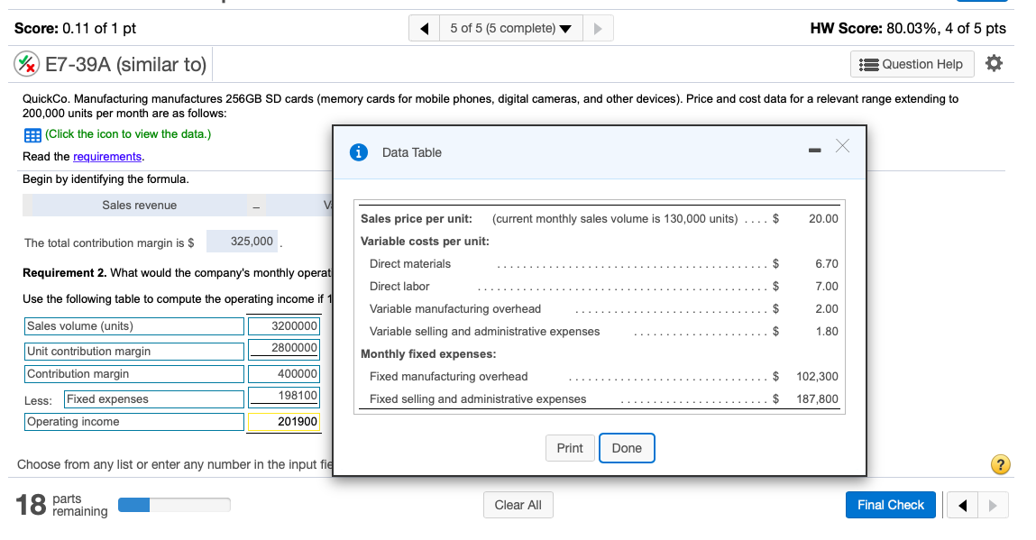Click the Sales volume (units) label field

[x=134, y=325]
